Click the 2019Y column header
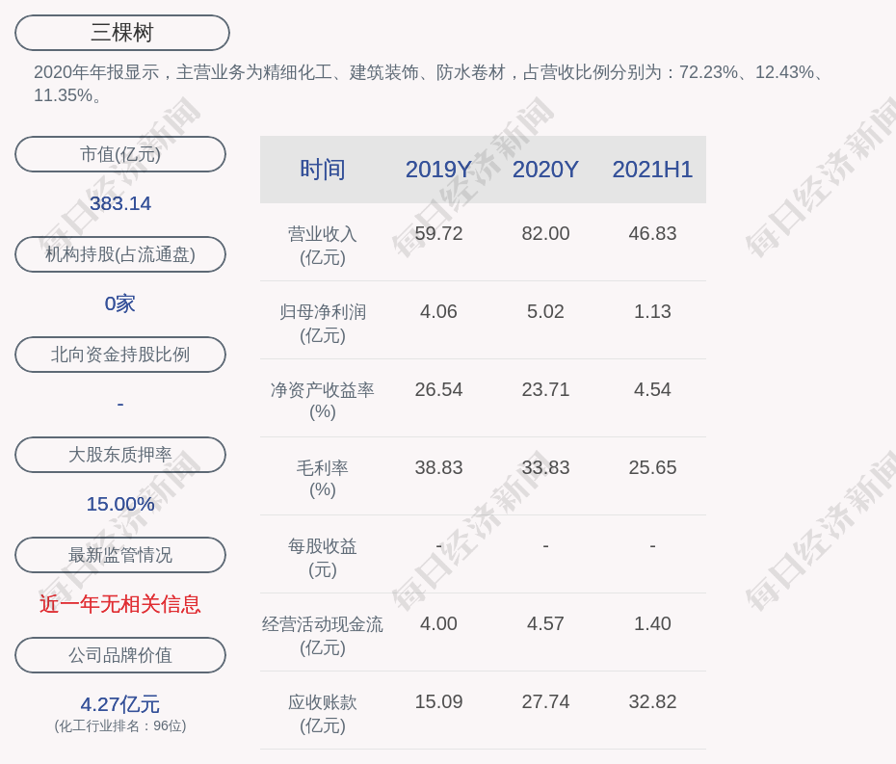896x764 pixels. 439,170
